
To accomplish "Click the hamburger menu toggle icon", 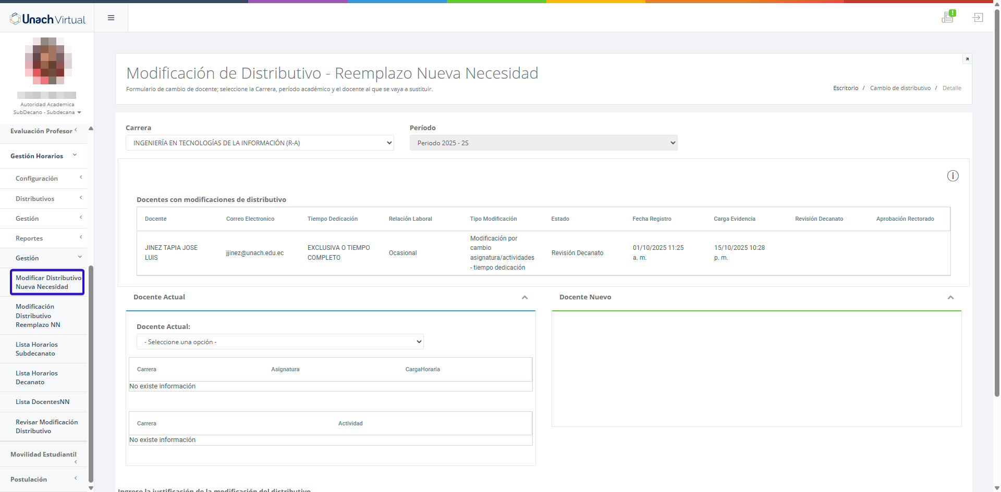I will 111,18.
